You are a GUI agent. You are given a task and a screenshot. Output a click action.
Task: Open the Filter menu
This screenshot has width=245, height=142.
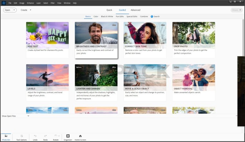[x=53, y=3]
